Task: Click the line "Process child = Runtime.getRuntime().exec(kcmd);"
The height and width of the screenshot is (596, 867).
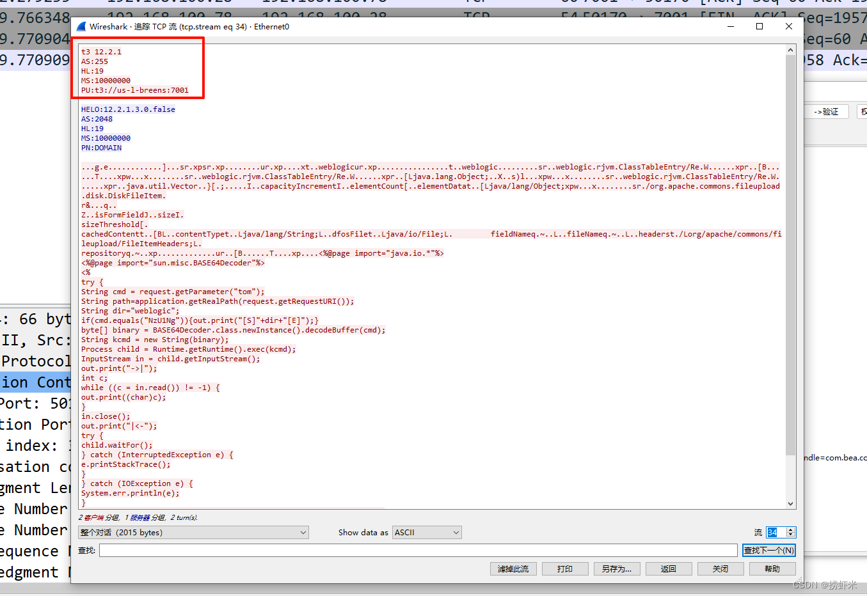Action: coord(189,349)
